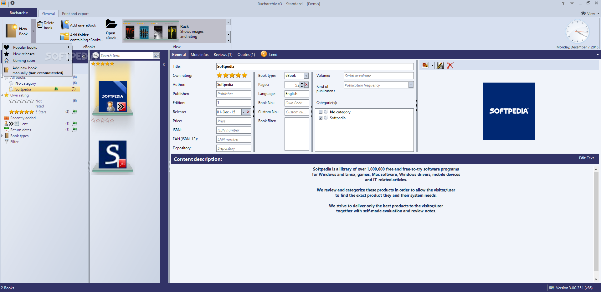601x292 pixels.
Task: Expand the New Book dropdown arrow
Action: [x=33, y=31]
